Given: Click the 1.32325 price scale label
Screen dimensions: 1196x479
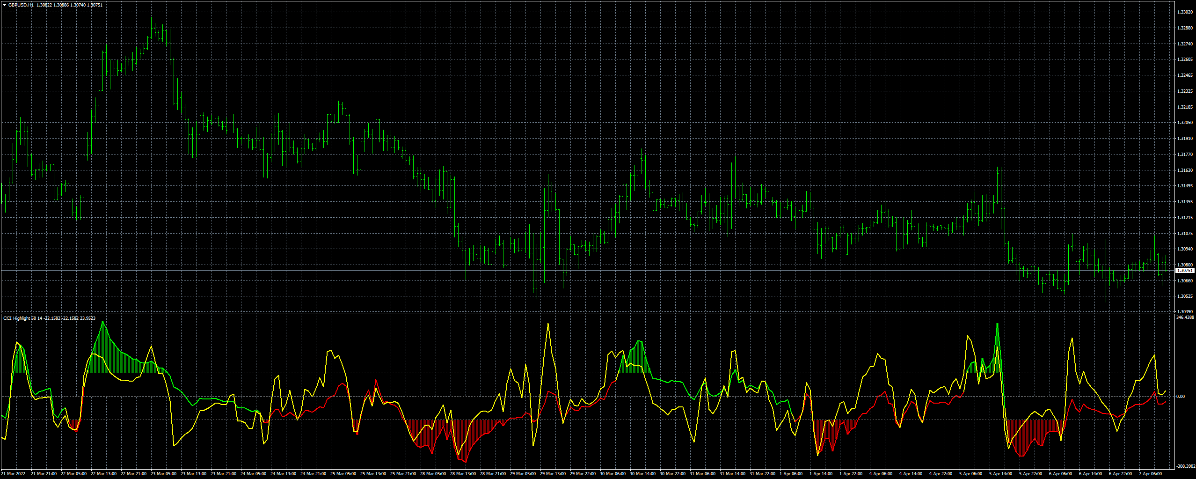Looking at the screenshot, I should (x=1185, y=91).
